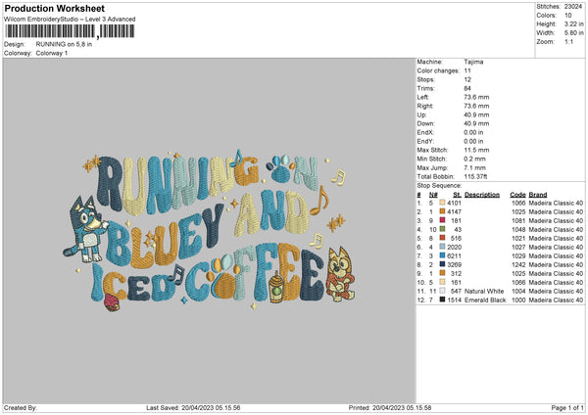The width and height of the screenshot is (588, 415).
Task: Click the stop 9 orange swatch beside 312
Action: coord(442,273)
